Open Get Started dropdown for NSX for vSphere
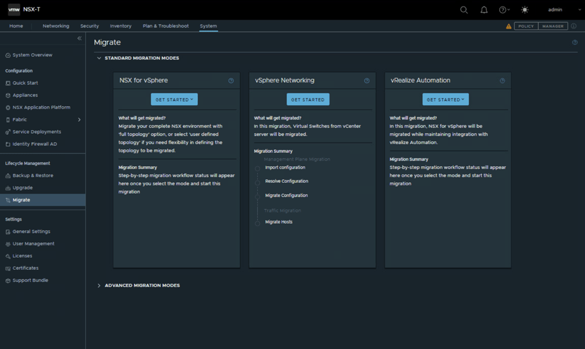Viewport: 585px width, 349px height. coord(174,100)
